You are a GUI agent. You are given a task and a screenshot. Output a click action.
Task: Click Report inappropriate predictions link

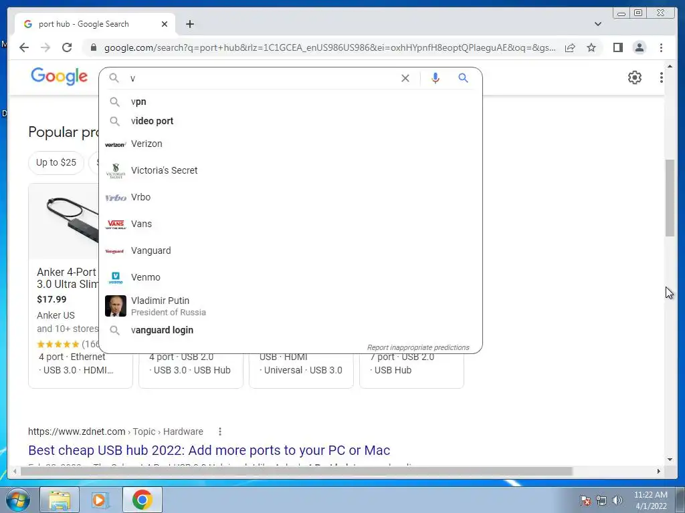[x=418, y=347]
